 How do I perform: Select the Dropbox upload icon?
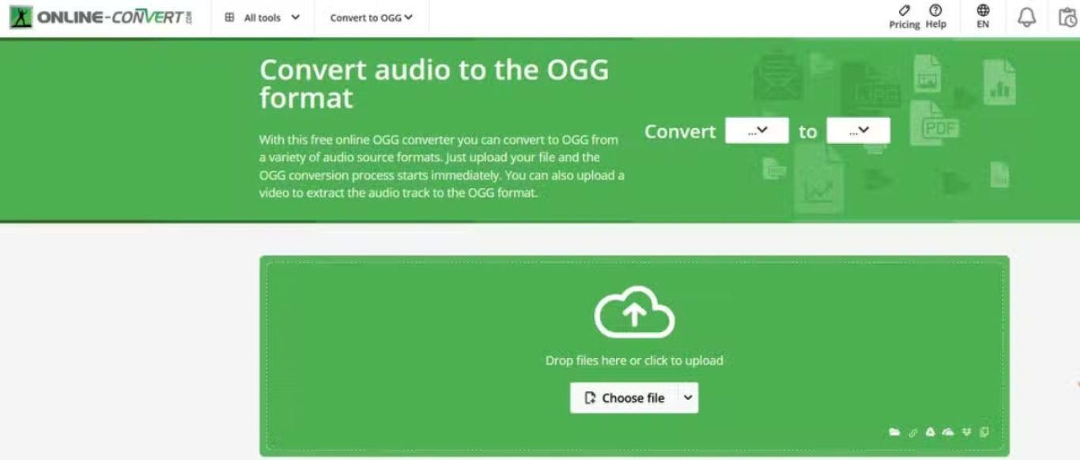coord(966,432)
